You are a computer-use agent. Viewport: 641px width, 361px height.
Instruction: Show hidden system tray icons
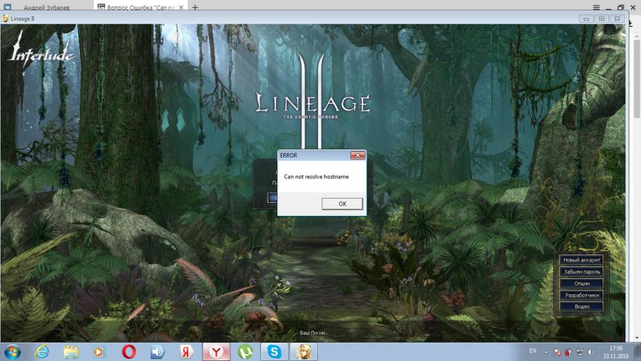(x=546, y=352)
